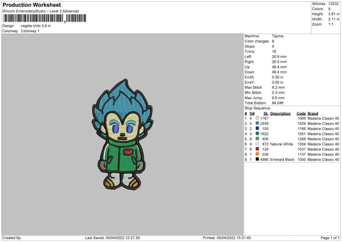
Task: Click thread code 1137 in stop sequence
Action: tap(302, 155)
